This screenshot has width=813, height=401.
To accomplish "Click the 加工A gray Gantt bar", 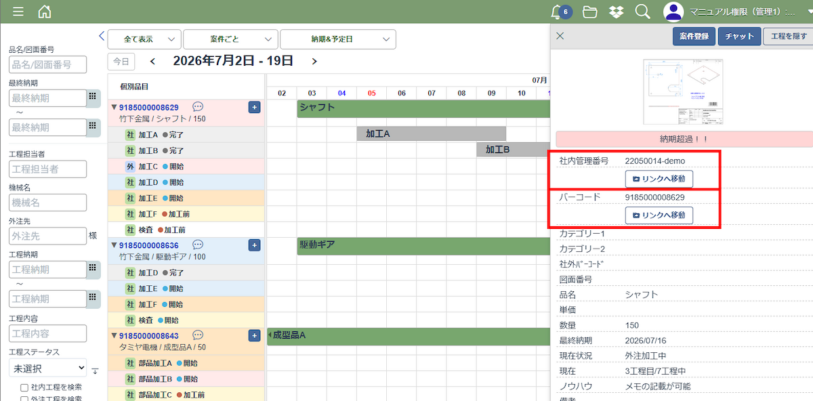I will (x=431, y=133).
